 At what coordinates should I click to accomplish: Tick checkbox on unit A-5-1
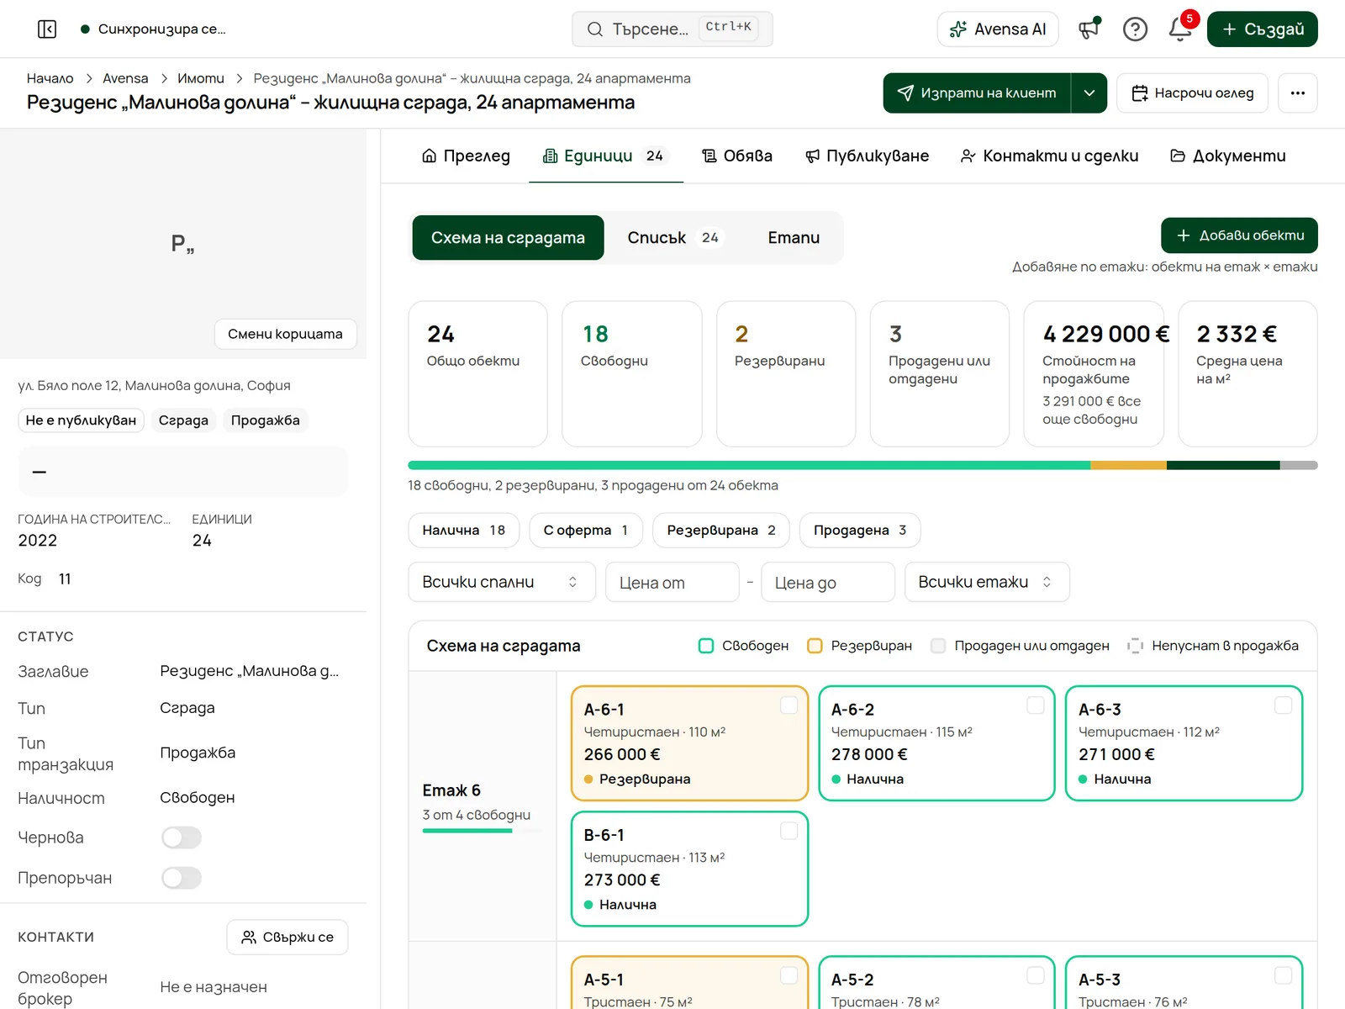tap(789, 975)
